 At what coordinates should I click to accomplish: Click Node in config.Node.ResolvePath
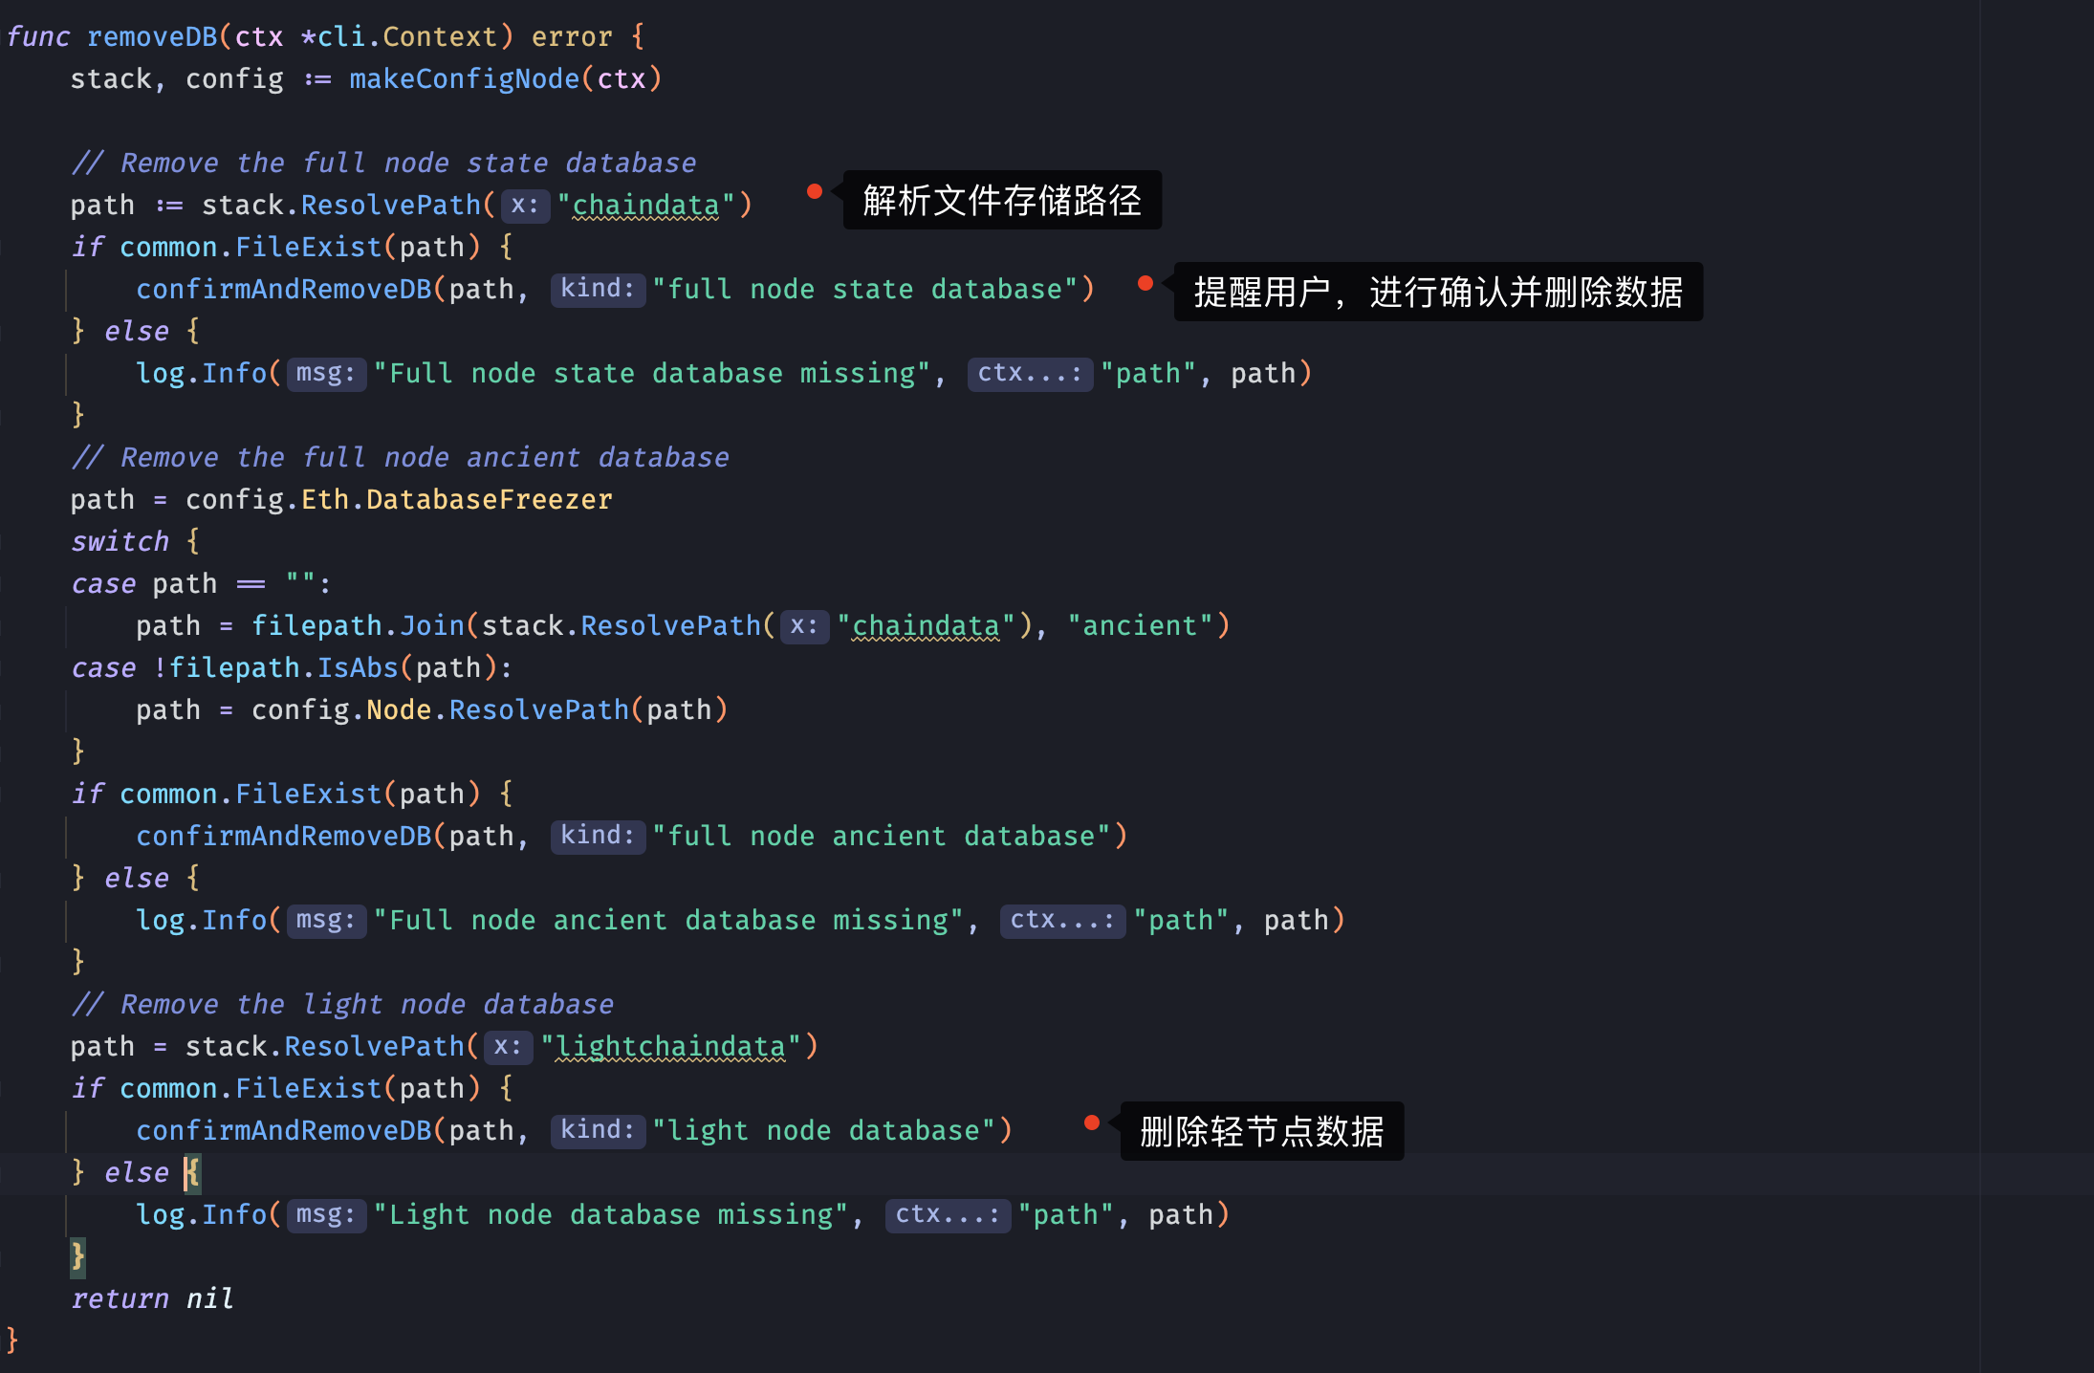pyautogui.click(x=399, y=710)
